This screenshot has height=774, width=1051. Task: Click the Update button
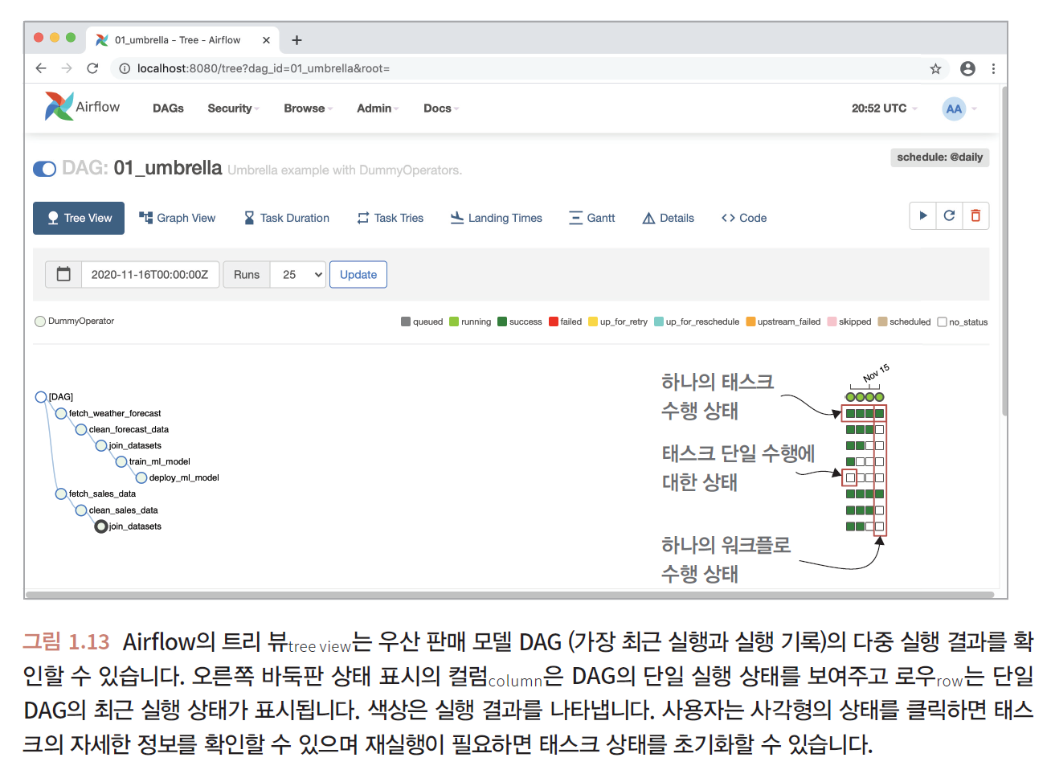358,274
